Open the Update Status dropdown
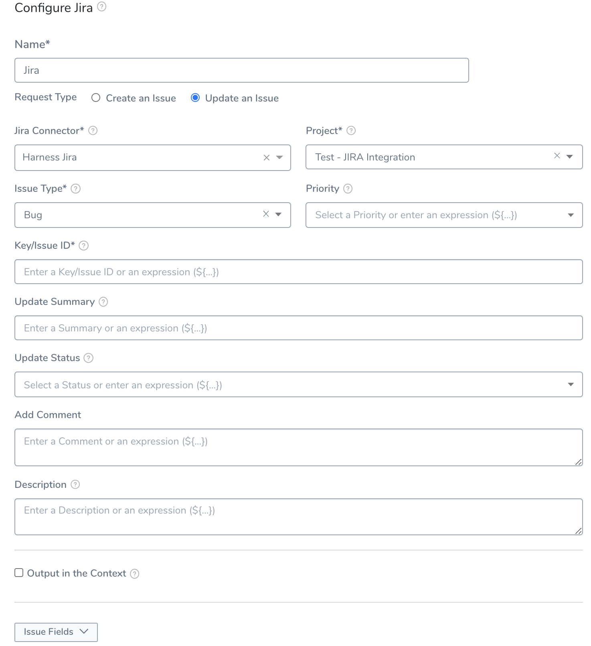This screenshot has width=591, height=646. click(571, 384)
